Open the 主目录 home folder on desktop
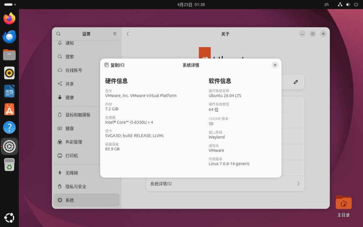Screen dimensions: 363x227 (x=344, y=207)
